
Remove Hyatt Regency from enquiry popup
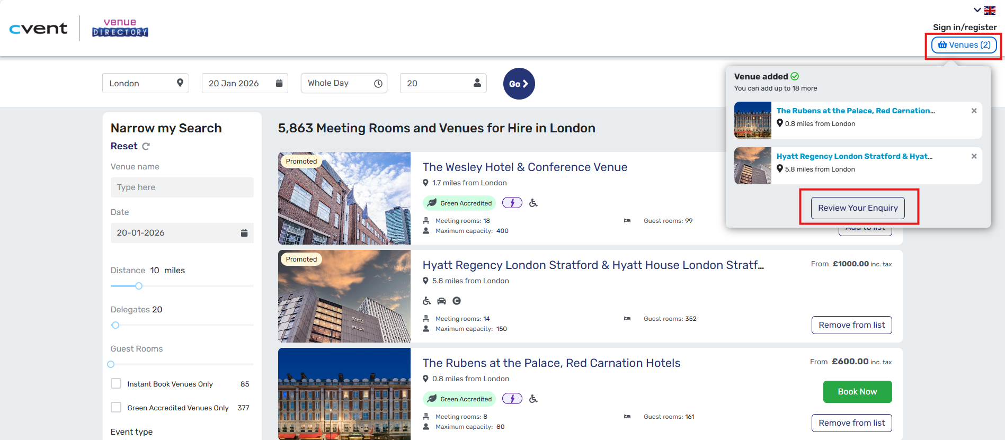(974, 156)
